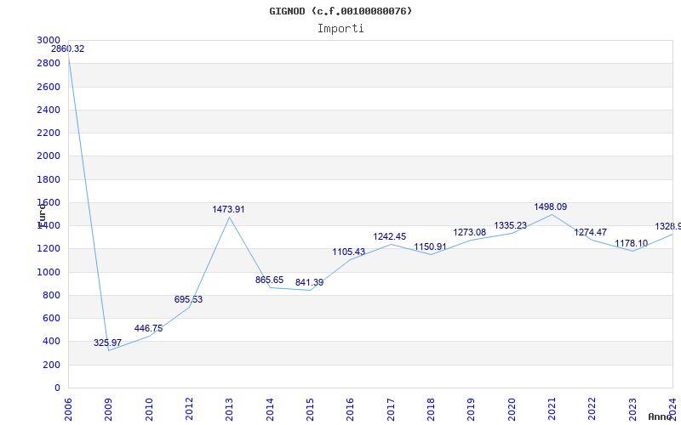Click the 2400 y-axis tick label

pos(49,110)
